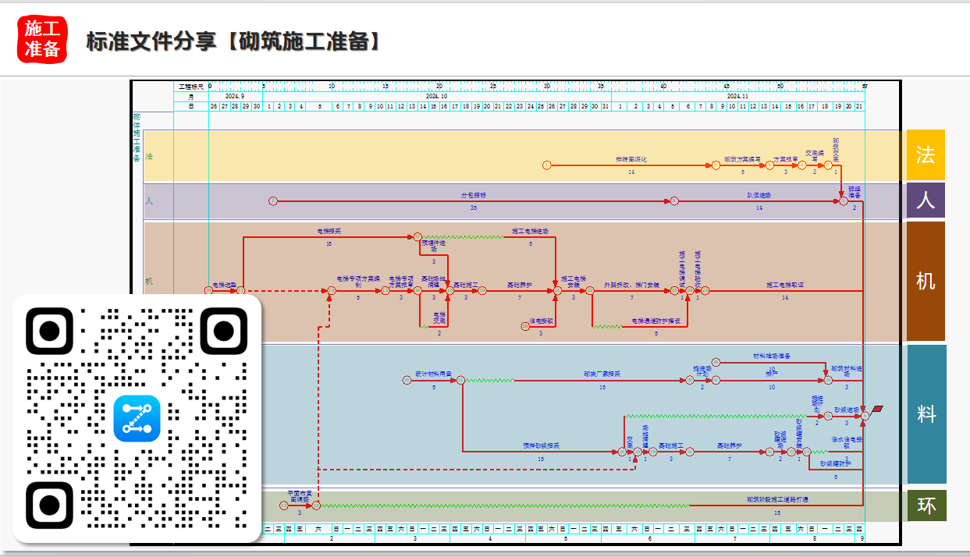Select the 电梯专项方案编制 activity label

(358, 282)
